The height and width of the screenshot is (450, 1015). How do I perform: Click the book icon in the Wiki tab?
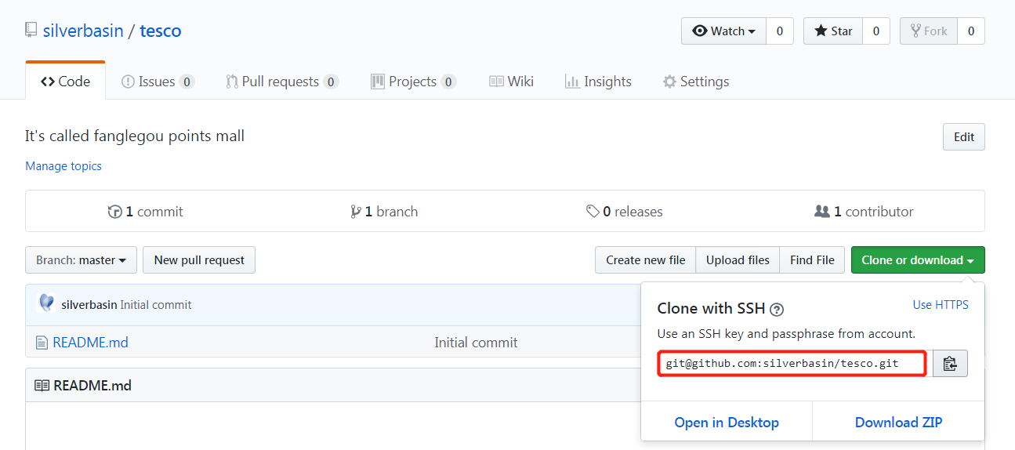click(496, 82)
